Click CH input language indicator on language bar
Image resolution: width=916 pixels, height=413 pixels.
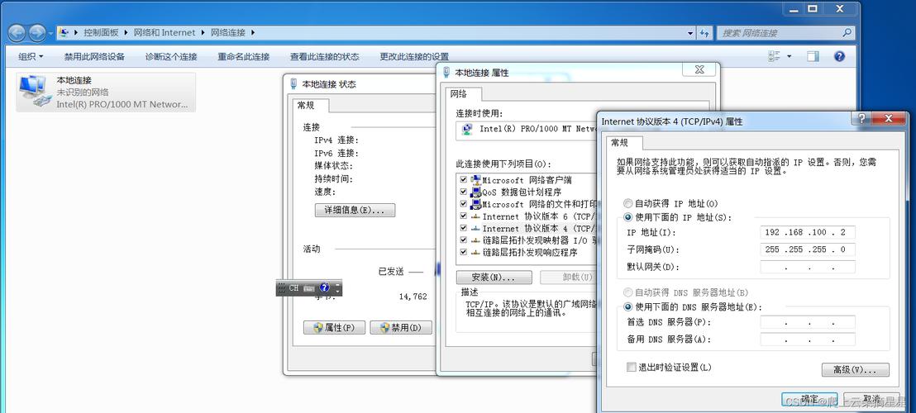pyautogui.click(x=293, y=287)
